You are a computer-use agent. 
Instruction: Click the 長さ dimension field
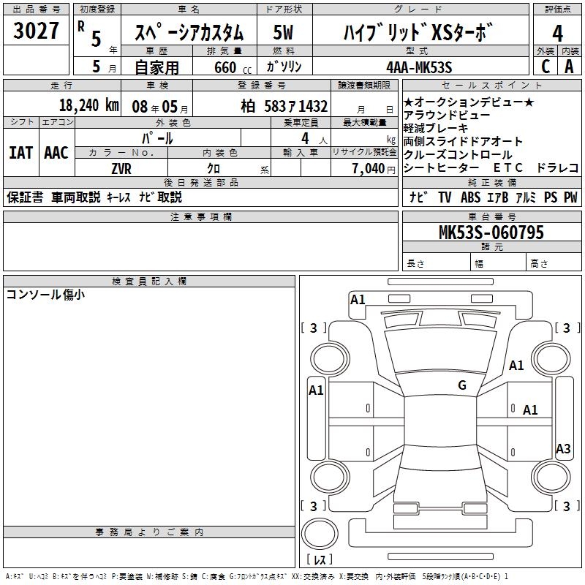coord(436,263)
